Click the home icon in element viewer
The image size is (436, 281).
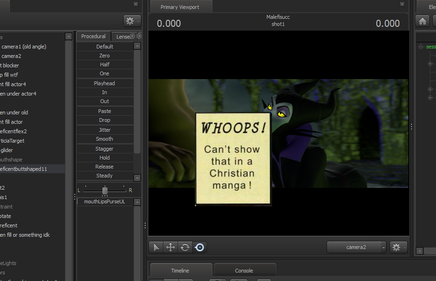(x=422, y=21)
